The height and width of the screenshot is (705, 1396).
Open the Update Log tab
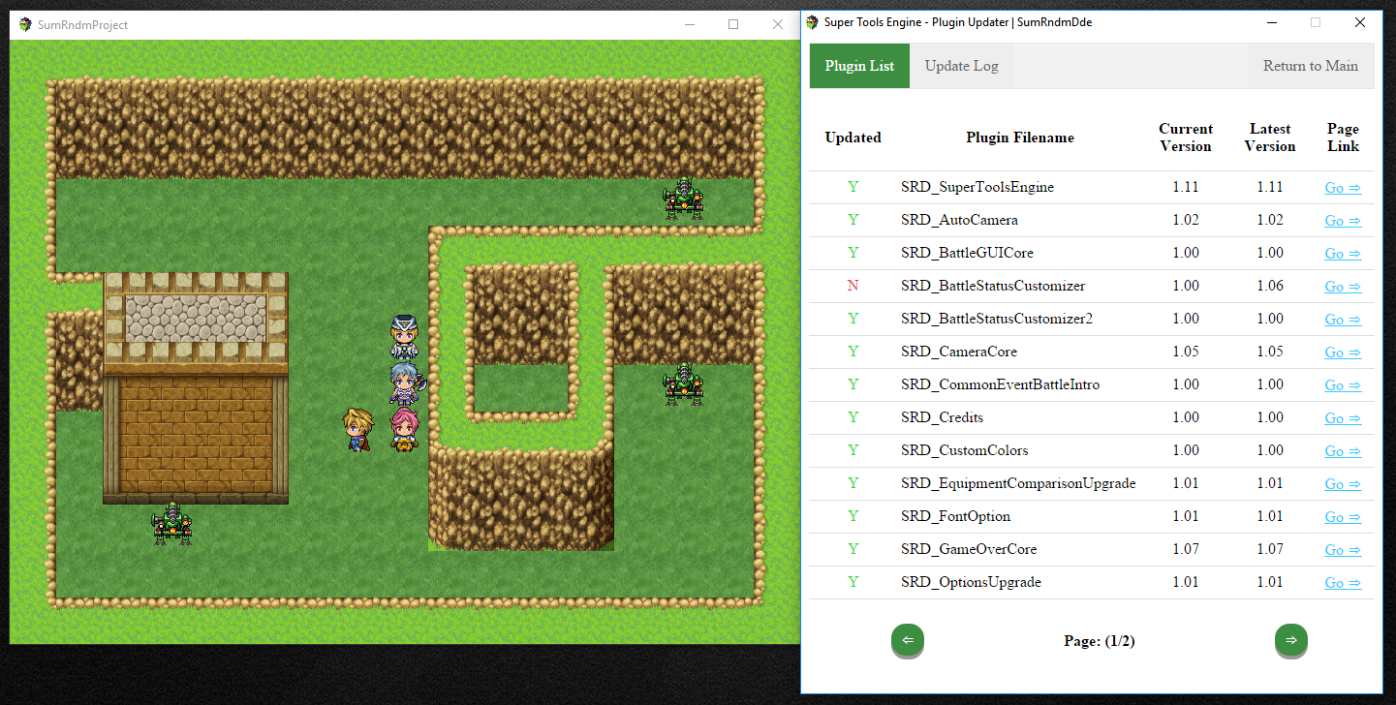coord(961,66)
